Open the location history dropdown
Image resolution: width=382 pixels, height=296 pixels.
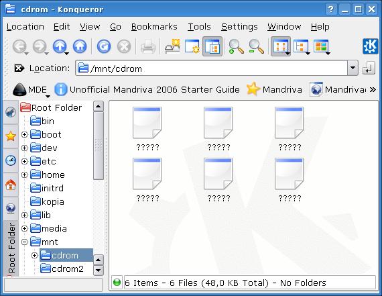click(x=353, y=68)
